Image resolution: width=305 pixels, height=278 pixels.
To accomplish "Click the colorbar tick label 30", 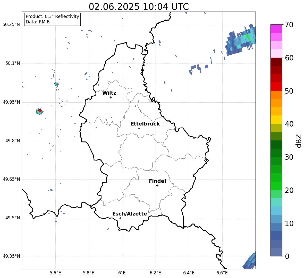I will (x=289, y=157).
